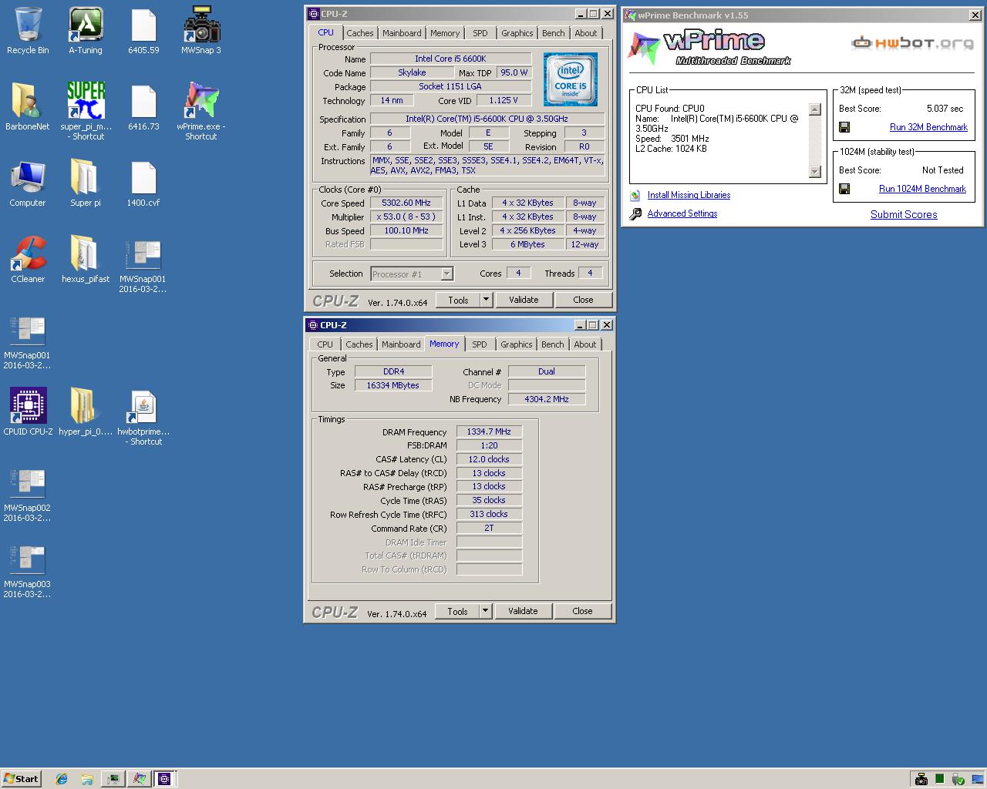The width and height of the screenshot is (987, 789).
Task: Switch to the CPU-Z taskbar button
Action: 164,779
